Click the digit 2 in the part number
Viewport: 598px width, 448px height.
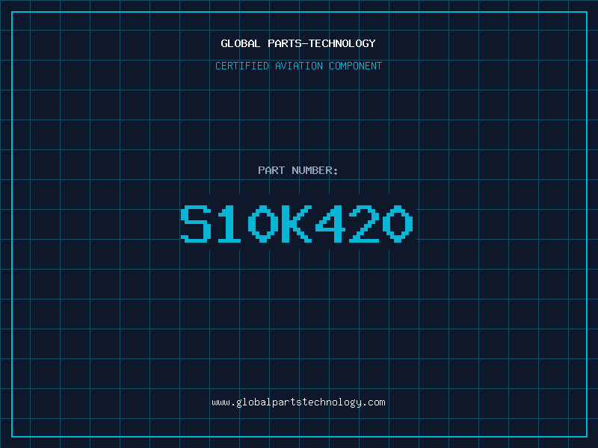364,223
